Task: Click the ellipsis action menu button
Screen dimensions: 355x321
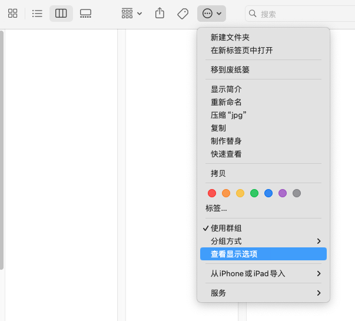Action: (211, 13)
